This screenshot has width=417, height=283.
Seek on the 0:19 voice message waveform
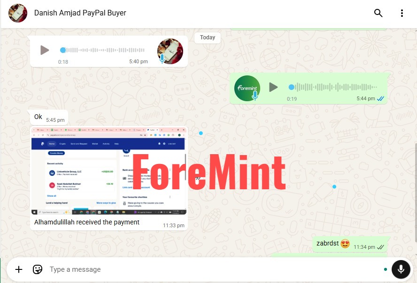333,87
